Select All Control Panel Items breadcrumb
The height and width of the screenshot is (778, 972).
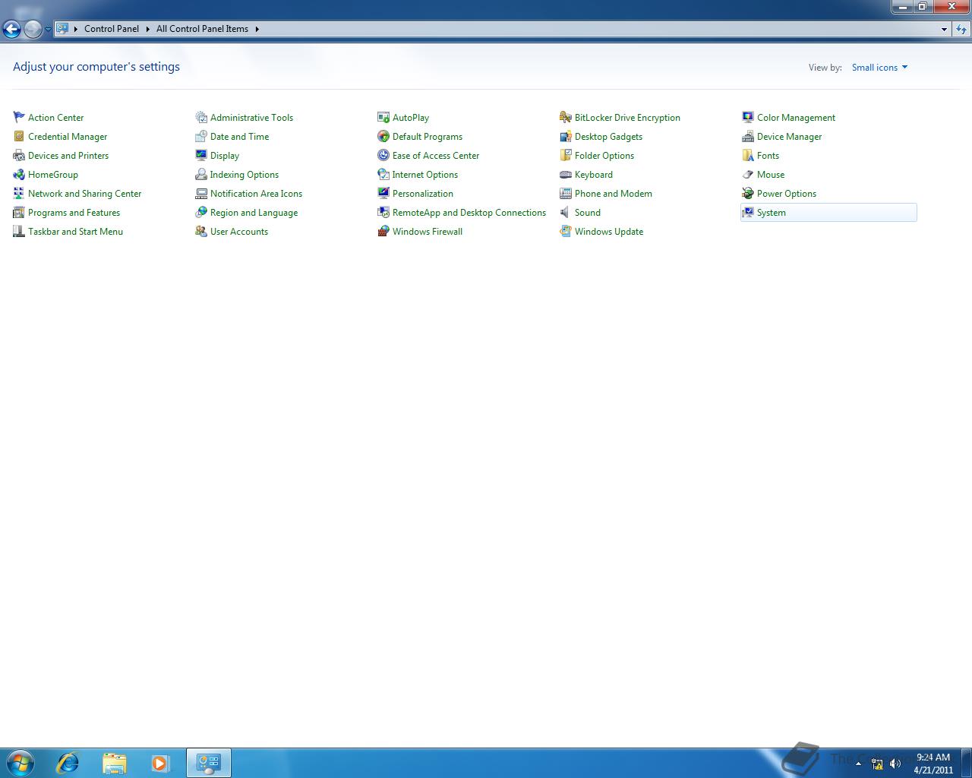202,29
